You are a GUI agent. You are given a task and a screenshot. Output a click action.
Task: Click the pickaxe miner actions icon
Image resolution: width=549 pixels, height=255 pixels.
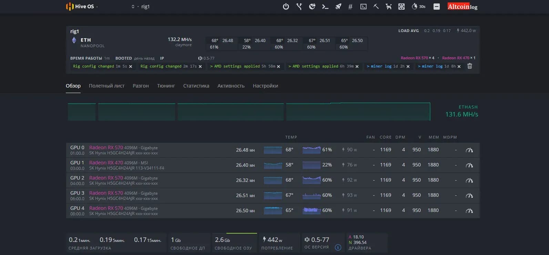point(376,7)
